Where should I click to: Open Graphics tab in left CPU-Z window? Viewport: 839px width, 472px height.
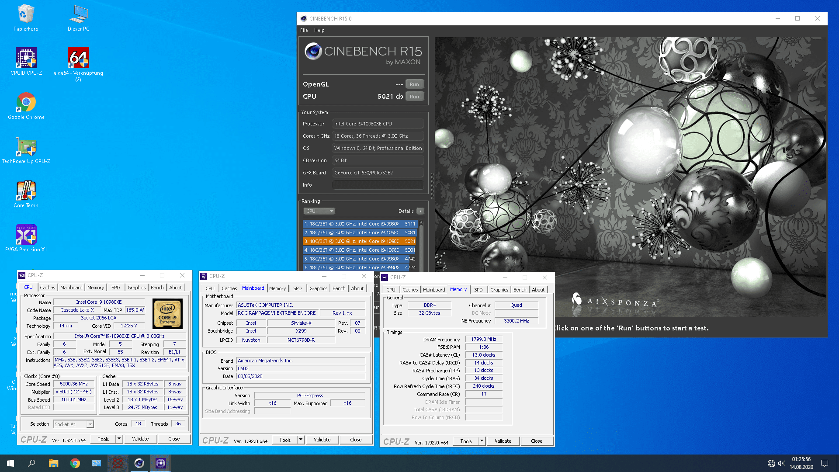137,288
